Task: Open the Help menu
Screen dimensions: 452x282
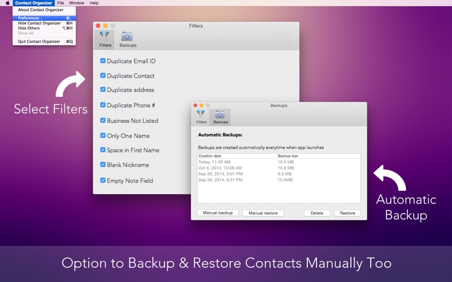Action: [x=94, y=3]
